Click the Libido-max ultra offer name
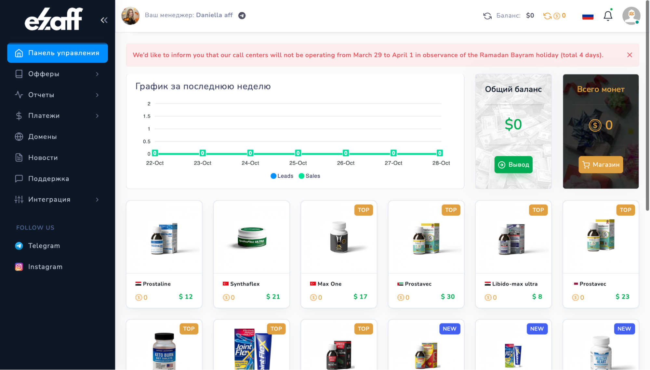Viewport: 650px width, 370px height. pos(515,284)
